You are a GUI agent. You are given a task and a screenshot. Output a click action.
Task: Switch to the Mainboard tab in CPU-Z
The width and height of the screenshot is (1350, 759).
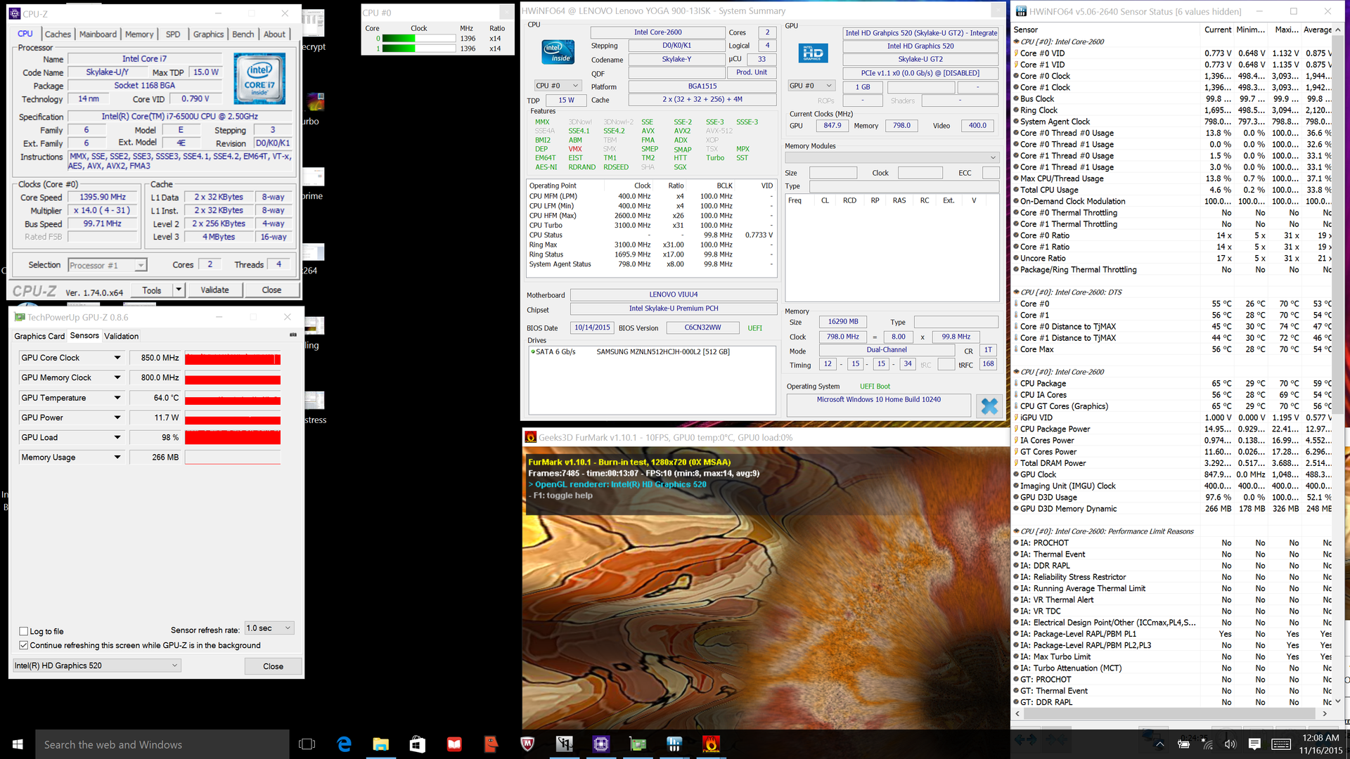98,34
